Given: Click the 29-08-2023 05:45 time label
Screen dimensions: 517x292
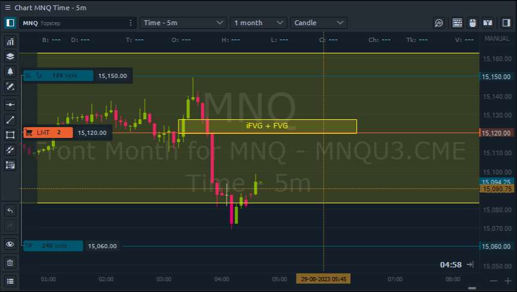Looking at the screenshot, I should coord(323,279).
